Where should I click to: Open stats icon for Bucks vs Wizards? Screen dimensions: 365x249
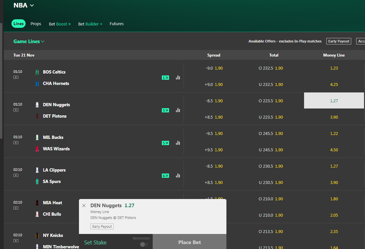[x=178, y=143]
